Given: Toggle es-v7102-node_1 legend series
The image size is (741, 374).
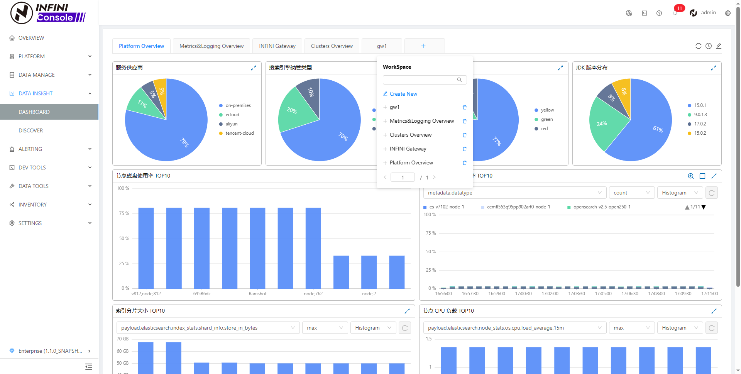Looking at the screenshot, I should click(444, 207).
